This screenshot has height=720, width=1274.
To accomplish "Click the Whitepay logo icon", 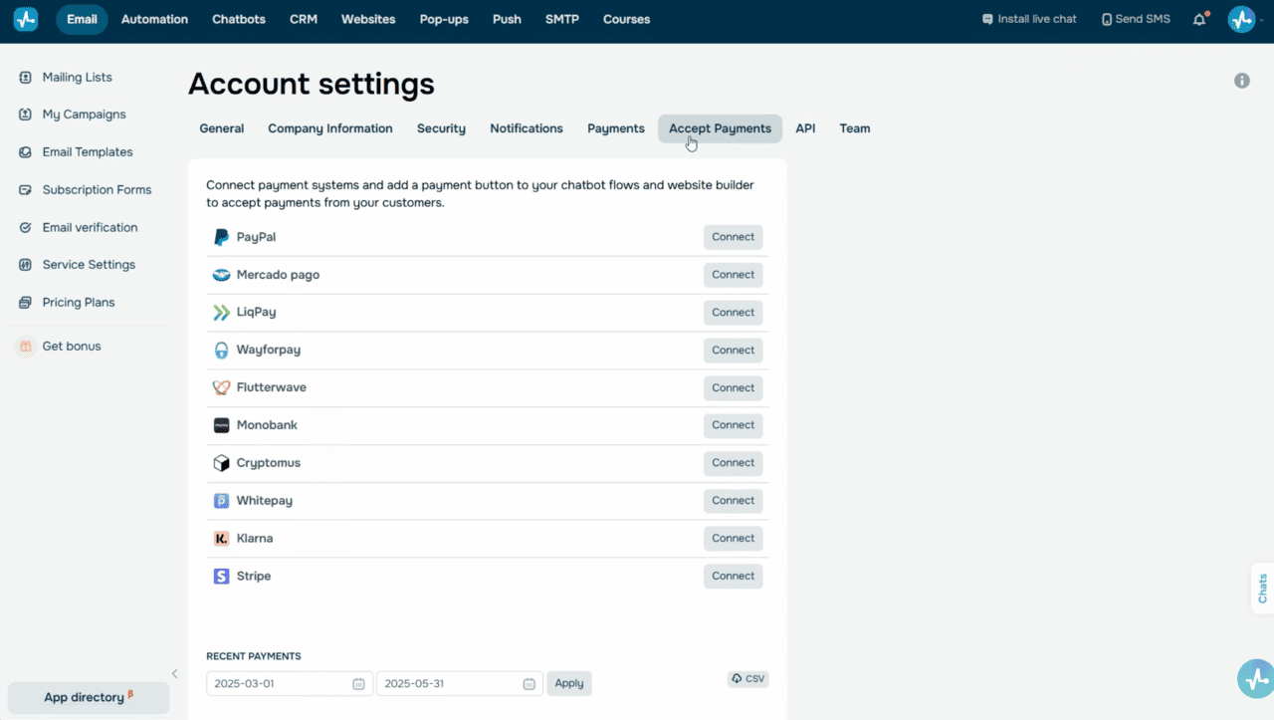I will (221, 501).
